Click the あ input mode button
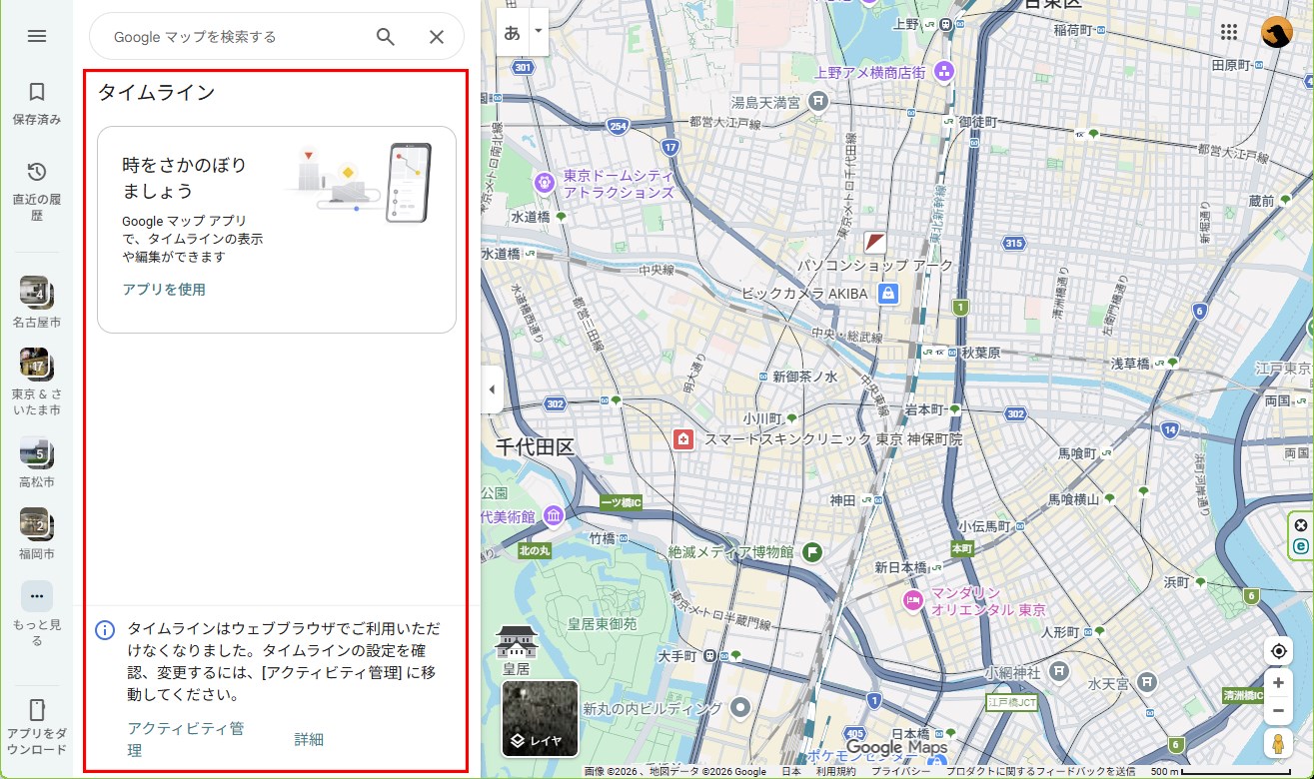Viewport: 1314px width, 779px height. 513,31
